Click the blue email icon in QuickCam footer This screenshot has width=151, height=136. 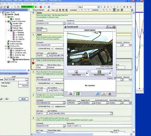(98, 94)
